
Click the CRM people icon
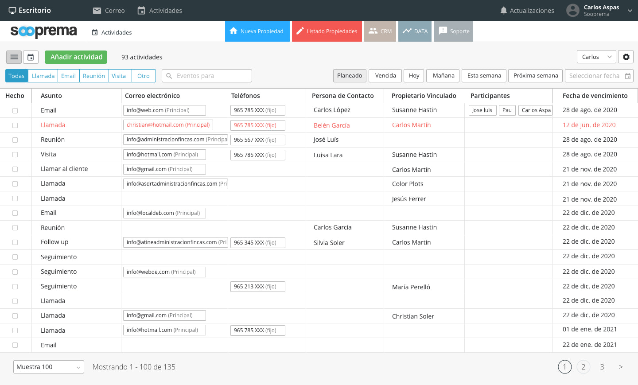(373, 31)
